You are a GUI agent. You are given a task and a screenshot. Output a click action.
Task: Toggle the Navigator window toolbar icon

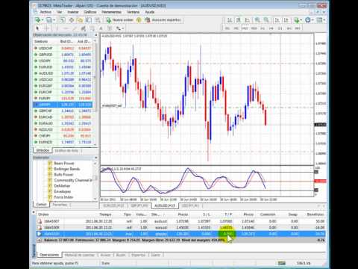point(80,20)
